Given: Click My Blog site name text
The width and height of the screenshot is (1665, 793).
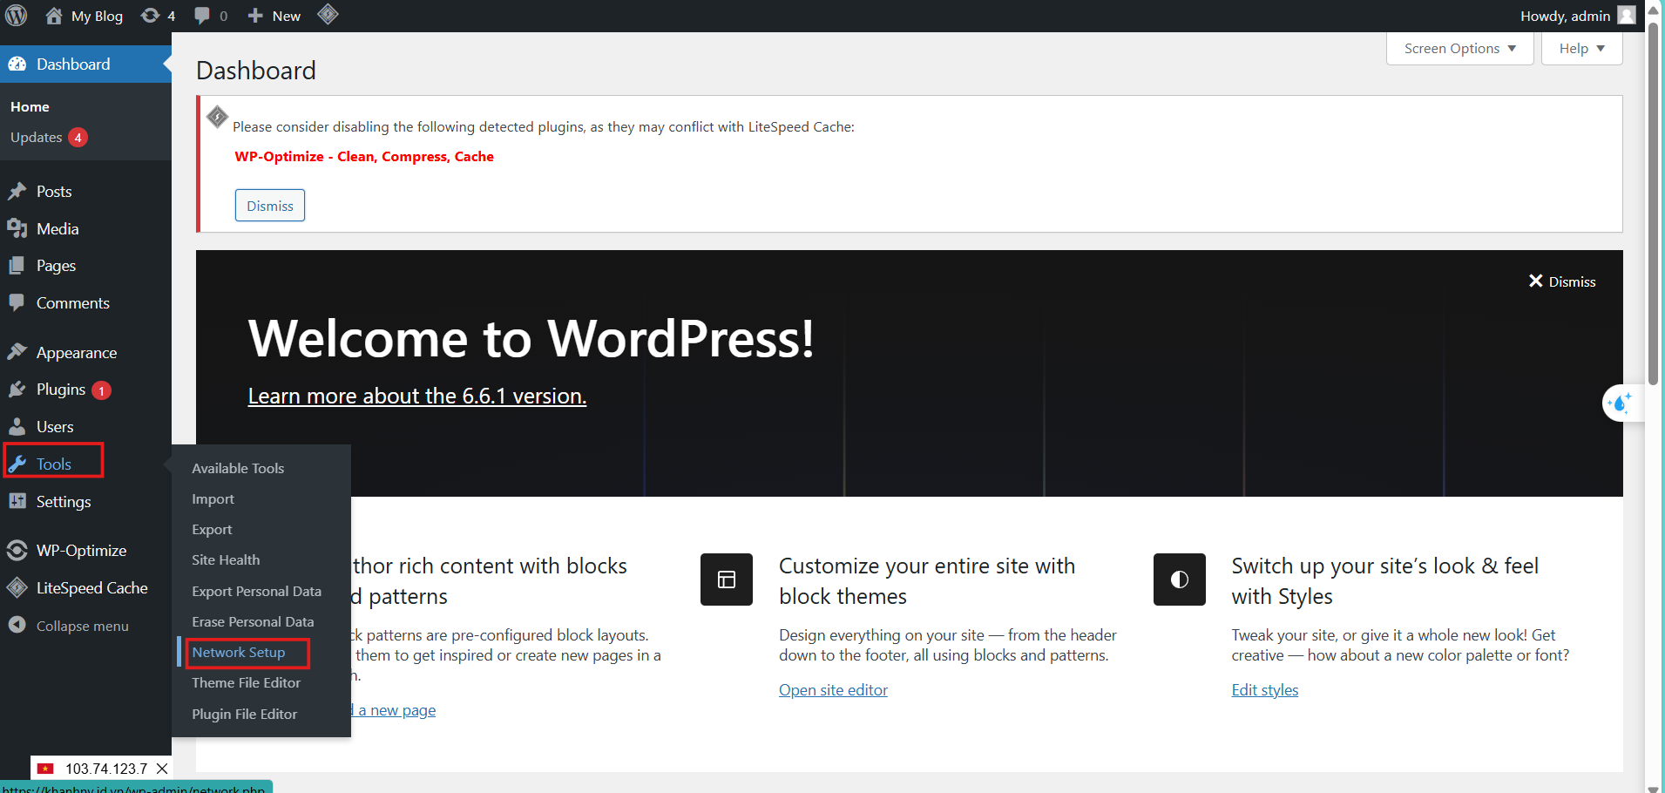Looking at the screenshot, I should click(97, 16).
